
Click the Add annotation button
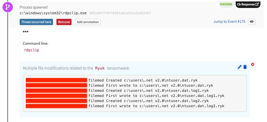pyautogui.click(x=88, y=22)
